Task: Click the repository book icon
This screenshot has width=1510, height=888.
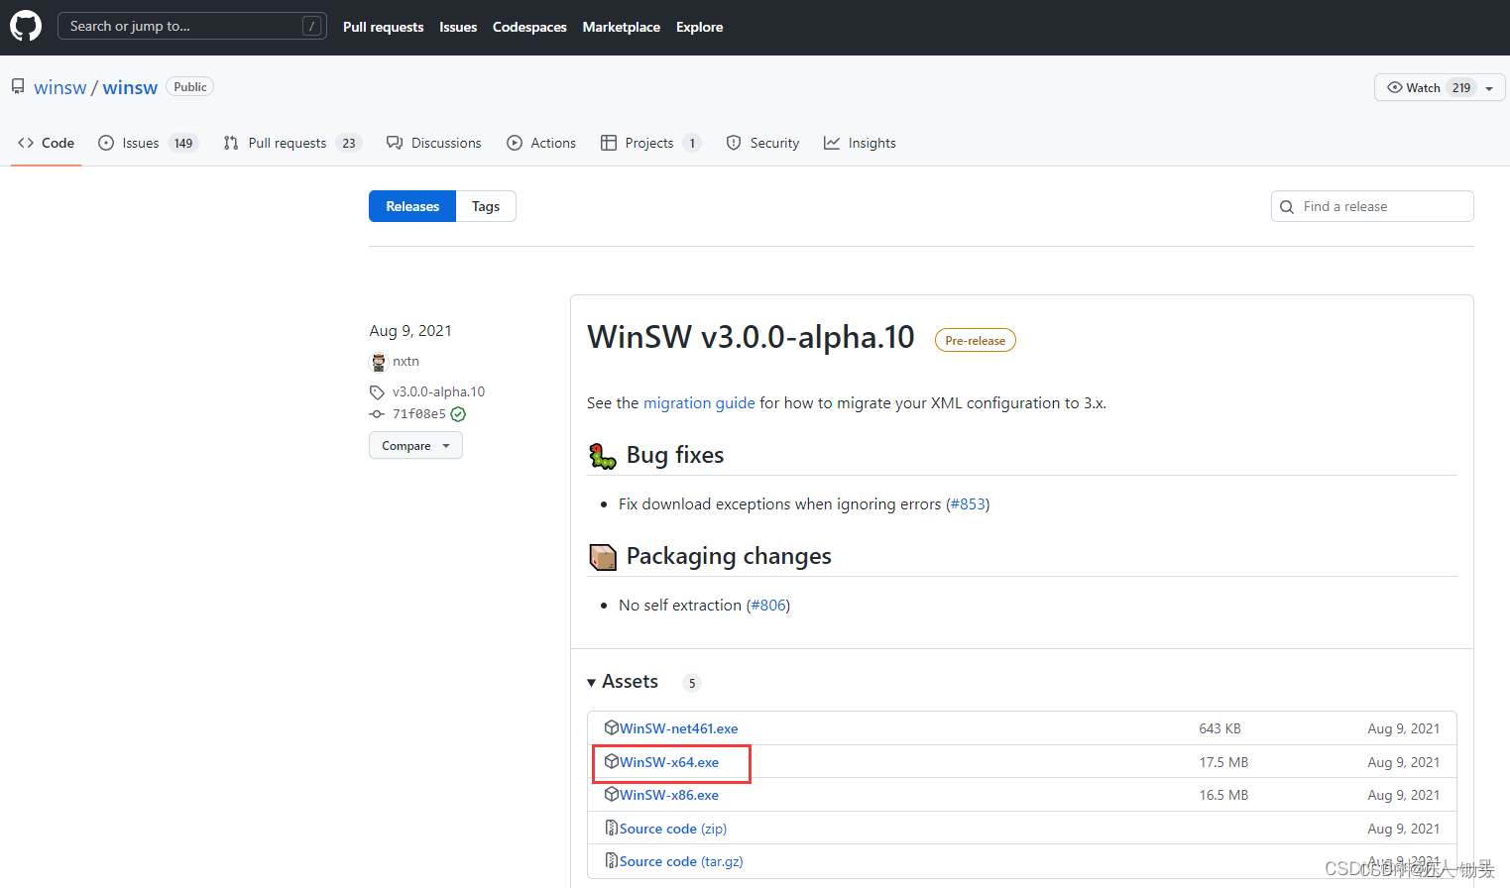Action: tap(18, 87)
